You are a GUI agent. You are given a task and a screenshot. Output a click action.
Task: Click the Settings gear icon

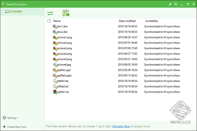coord(4,118)
